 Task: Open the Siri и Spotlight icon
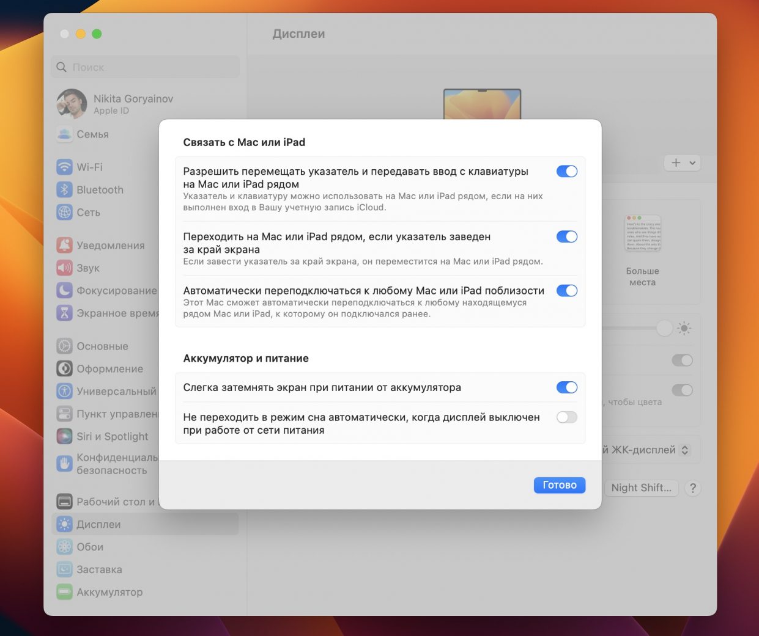[x=64, y=436]
